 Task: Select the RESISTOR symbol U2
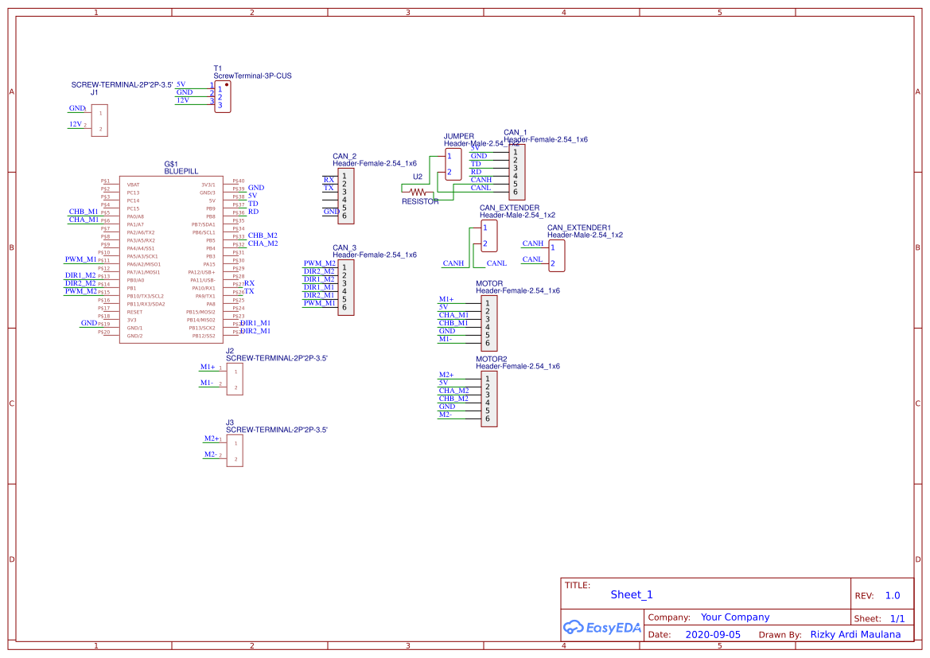(418, 191)
